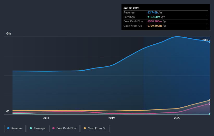Click the 'Past' label on chart
The image size is (214, 136).
[x=205, y=40]
